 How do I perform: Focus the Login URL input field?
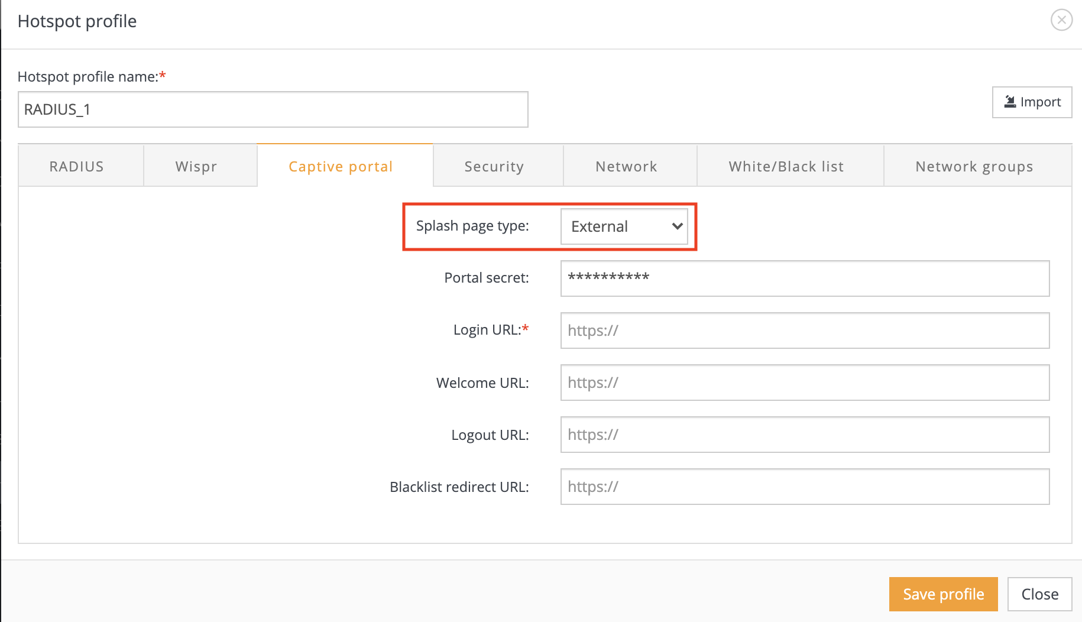click(x=804, y=331)
